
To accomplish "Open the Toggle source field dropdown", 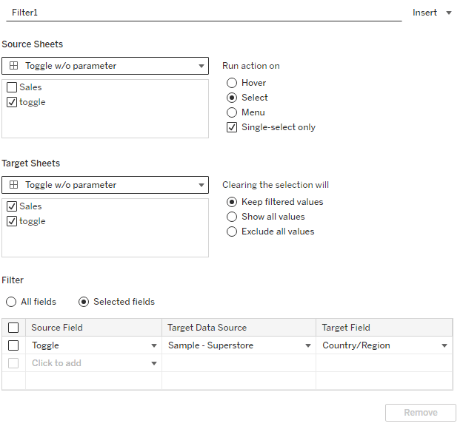I will pos(153,345).
